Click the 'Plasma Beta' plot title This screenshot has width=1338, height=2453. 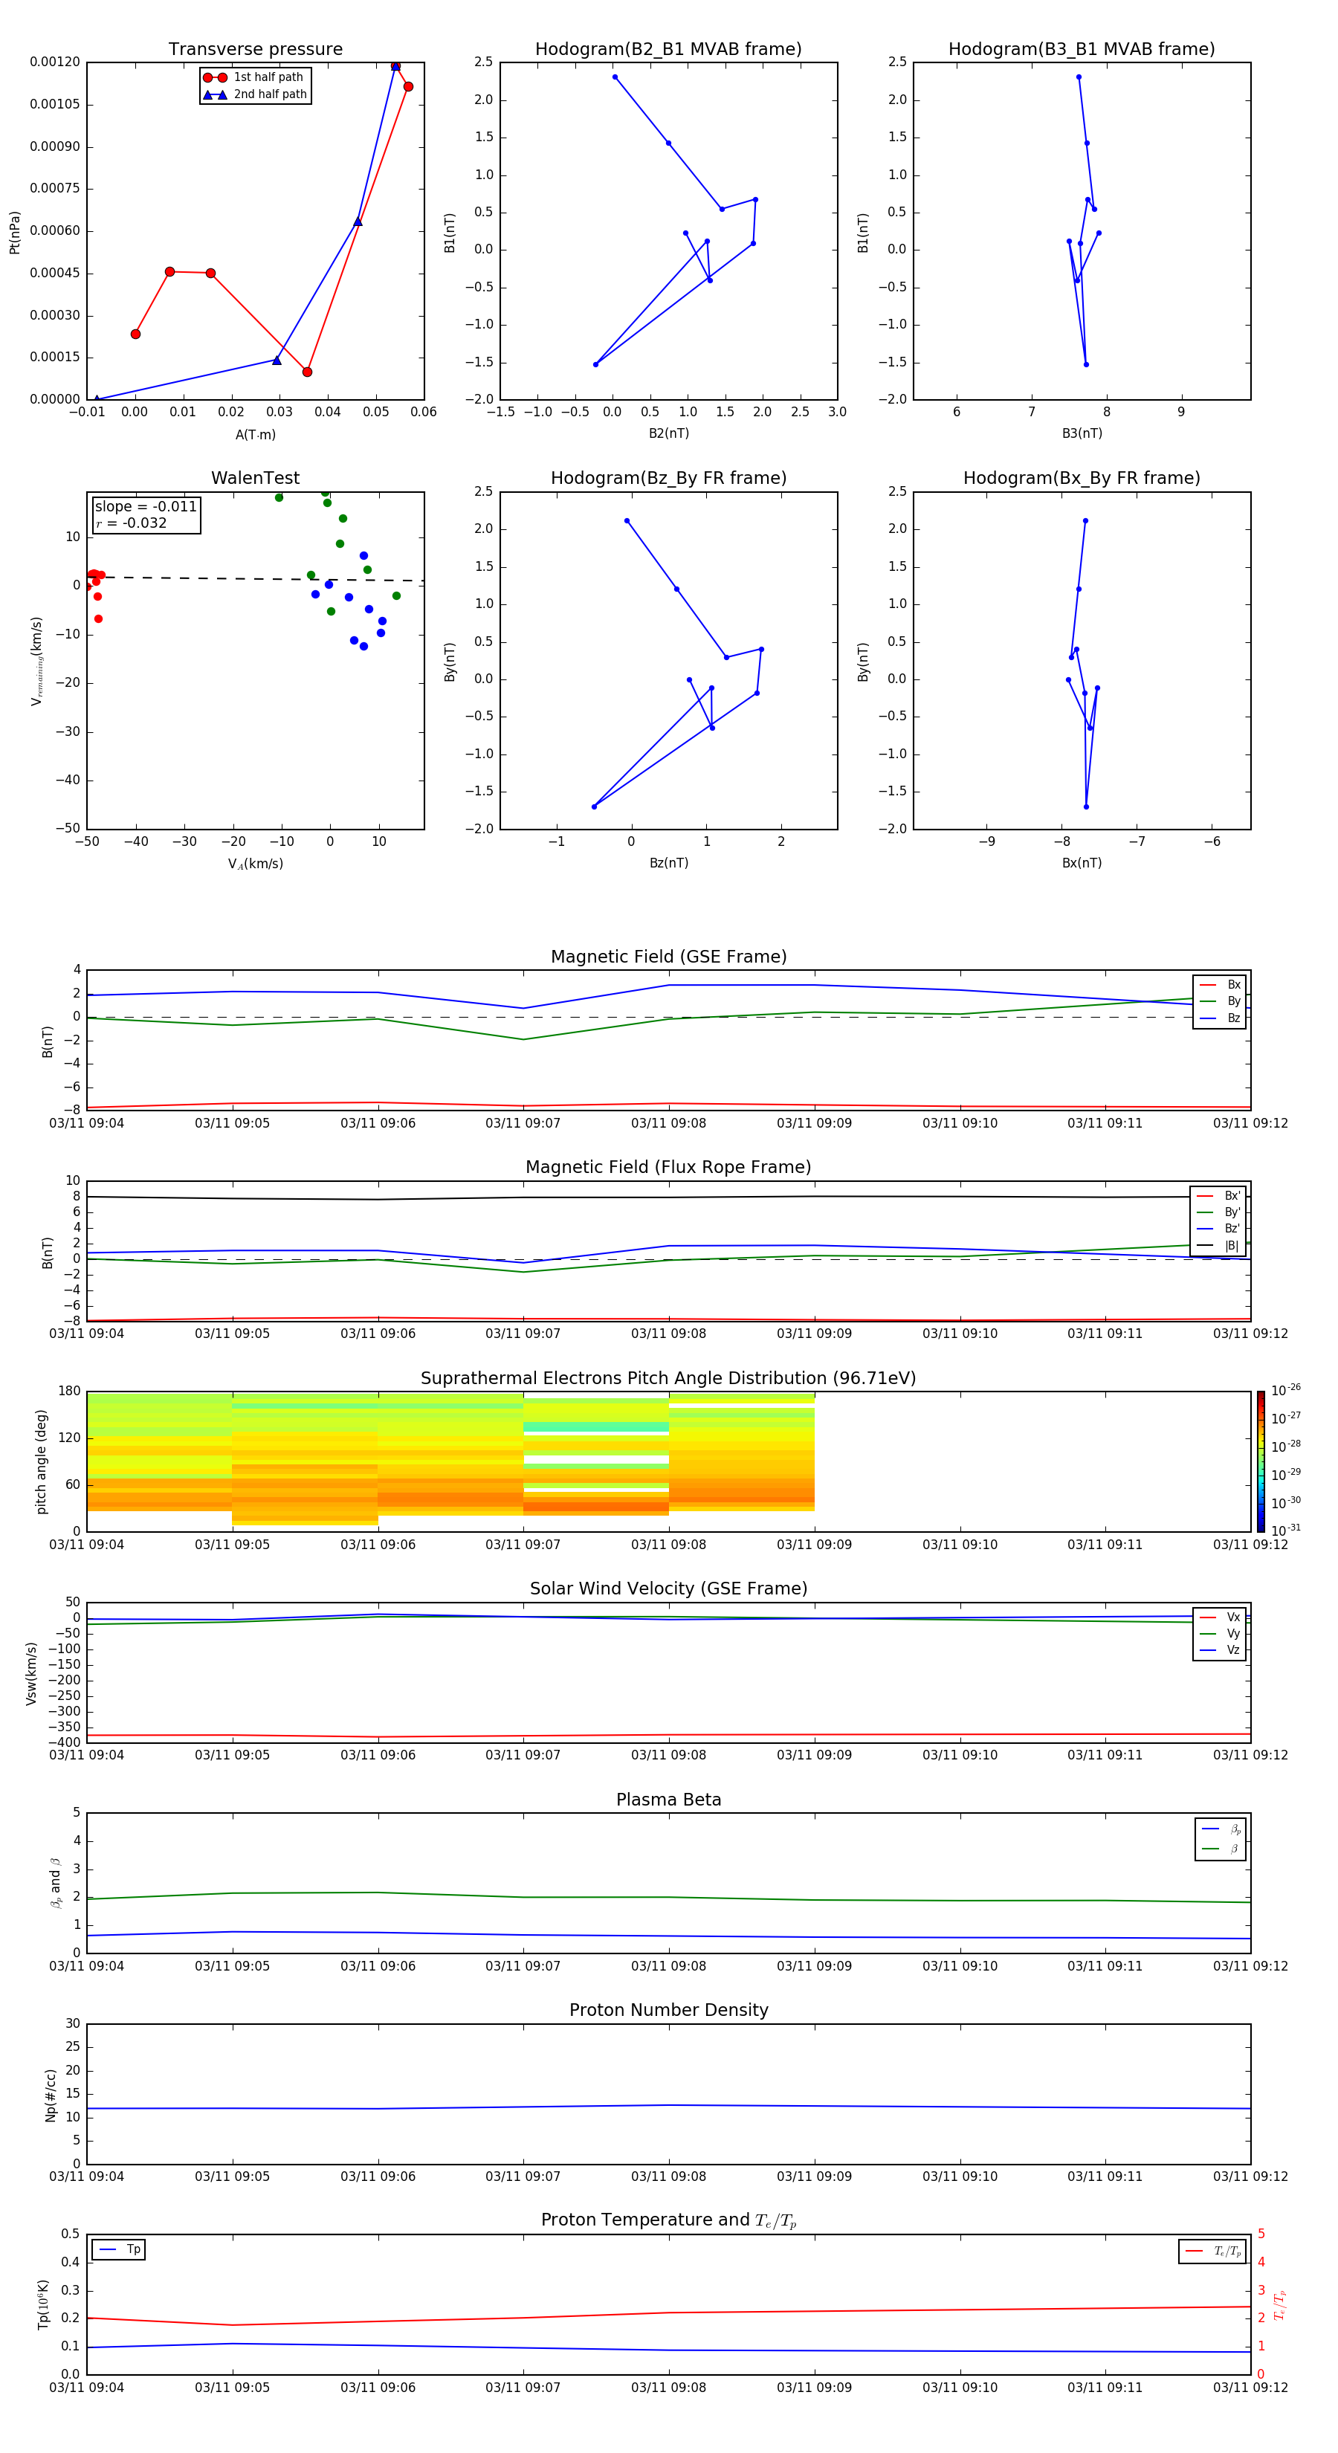(x=668, y=1800)
